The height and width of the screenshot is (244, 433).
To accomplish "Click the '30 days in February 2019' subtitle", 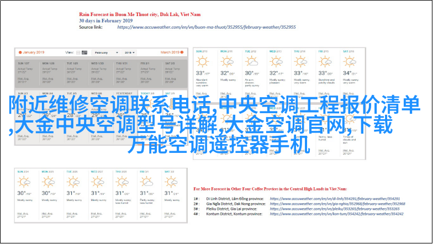I will (106, 21).
